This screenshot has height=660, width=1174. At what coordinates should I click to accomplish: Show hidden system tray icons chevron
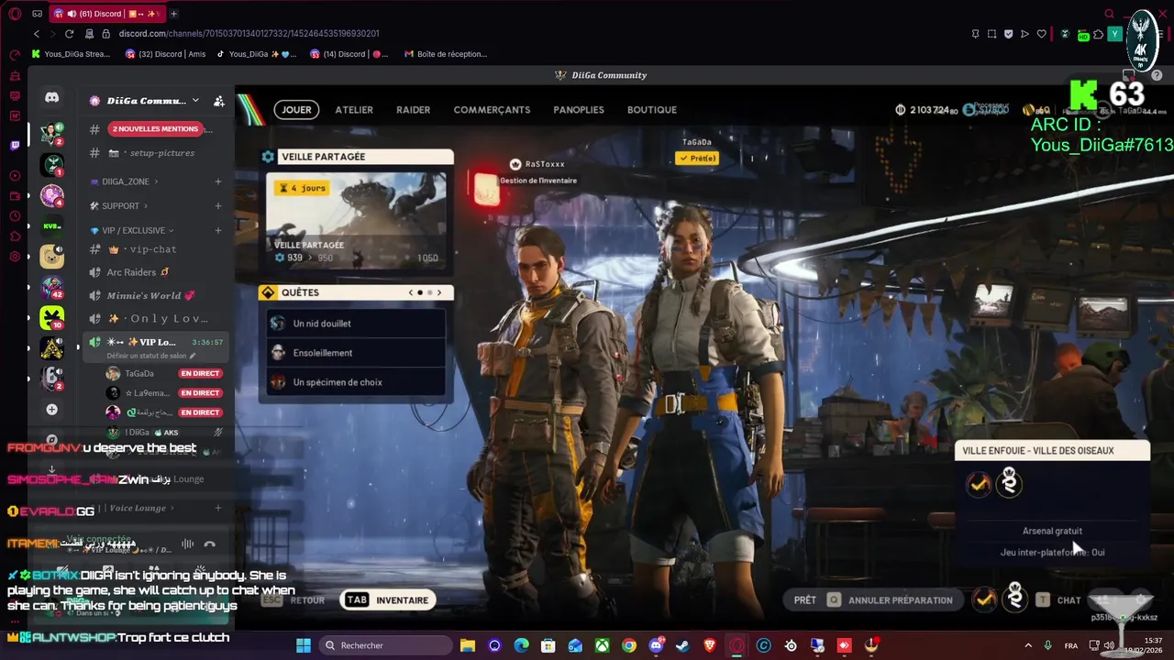(x=1027, y=645)
